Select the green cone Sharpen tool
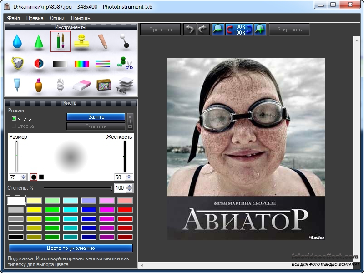The height and width of the screenshot is (273, 364). tap(39, 41)
